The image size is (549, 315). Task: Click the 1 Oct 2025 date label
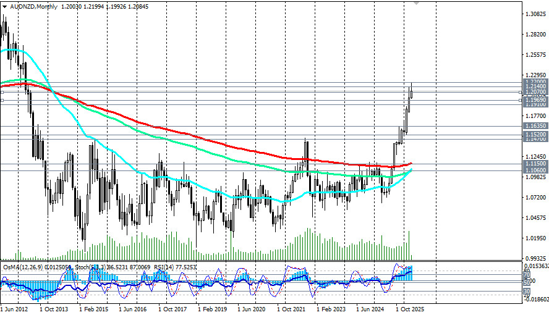coord(410,309)
